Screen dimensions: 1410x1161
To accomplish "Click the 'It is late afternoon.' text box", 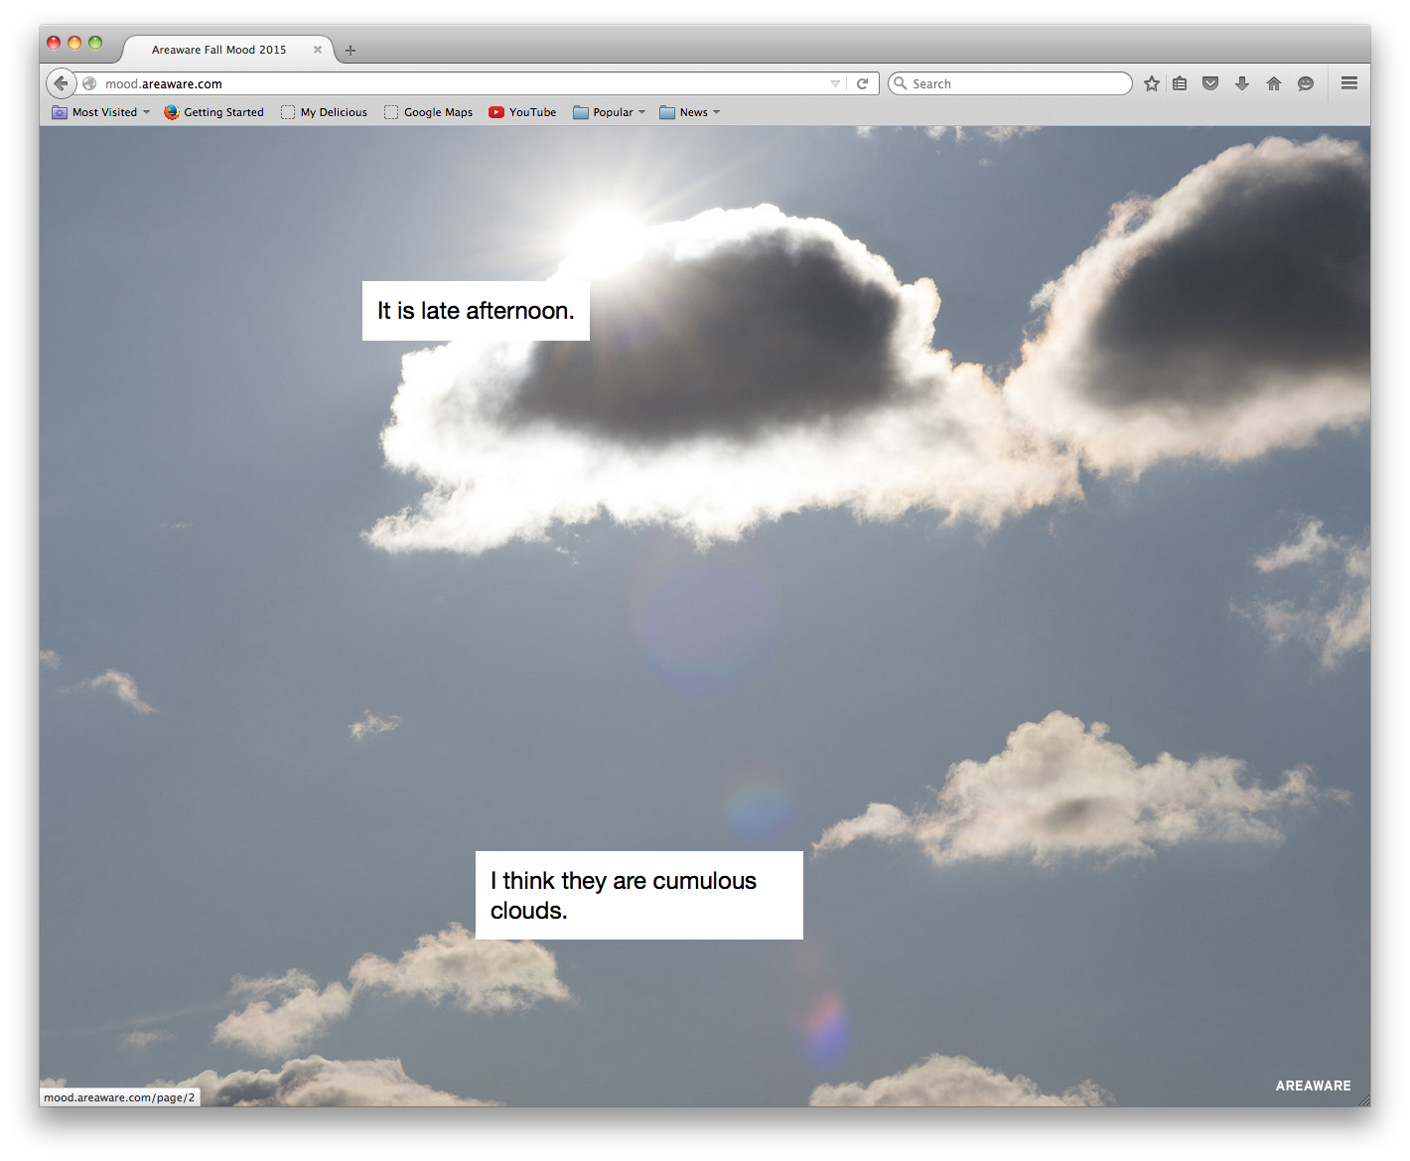I will pos(476,311).
